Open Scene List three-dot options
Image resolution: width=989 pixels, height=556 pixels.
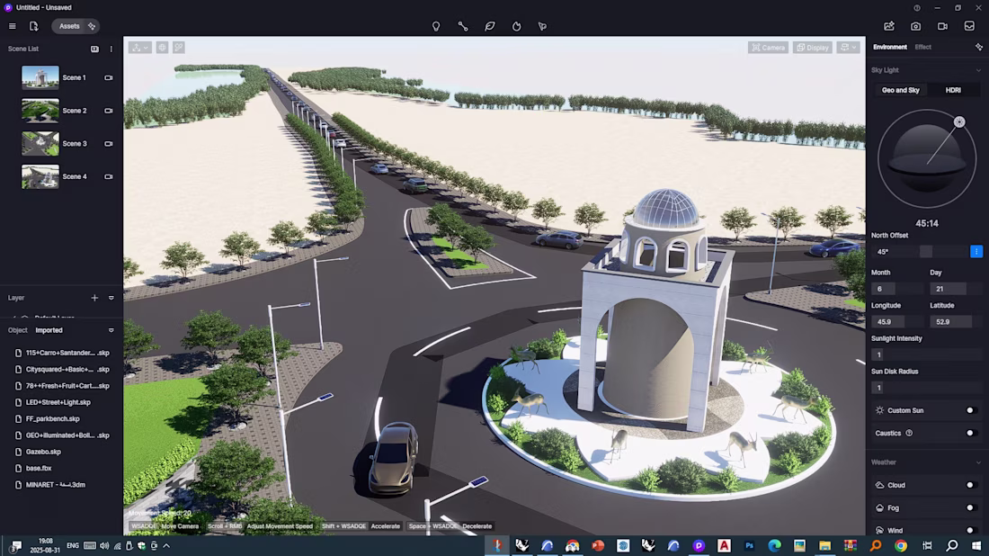[111, 49]
